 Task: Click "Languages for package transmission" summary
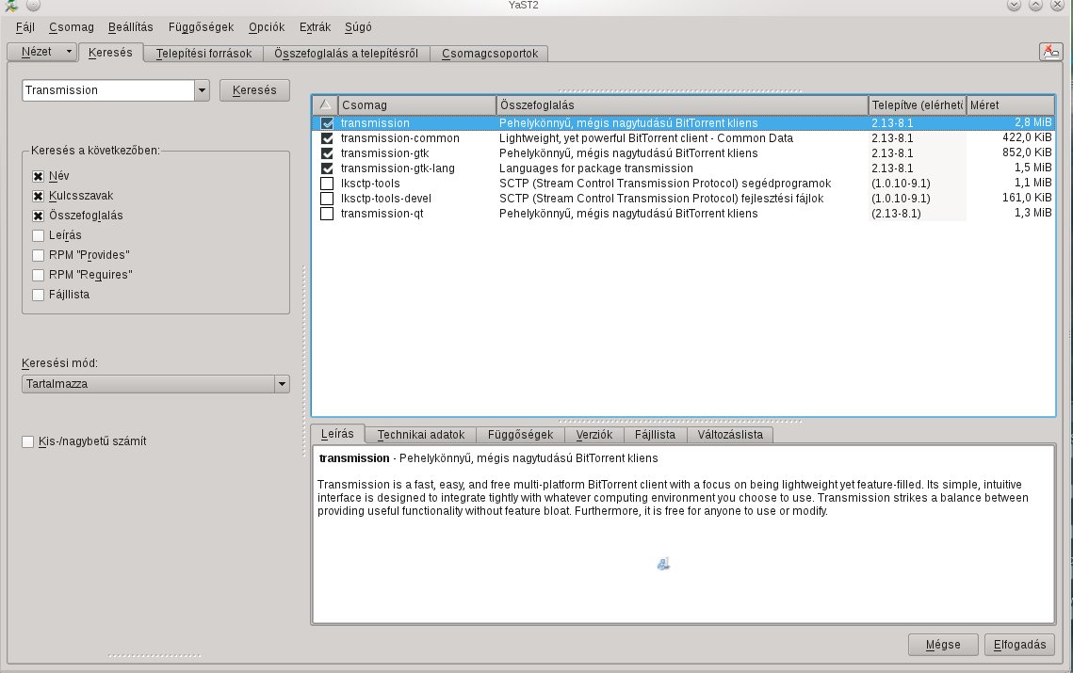(x=596, y=168)
